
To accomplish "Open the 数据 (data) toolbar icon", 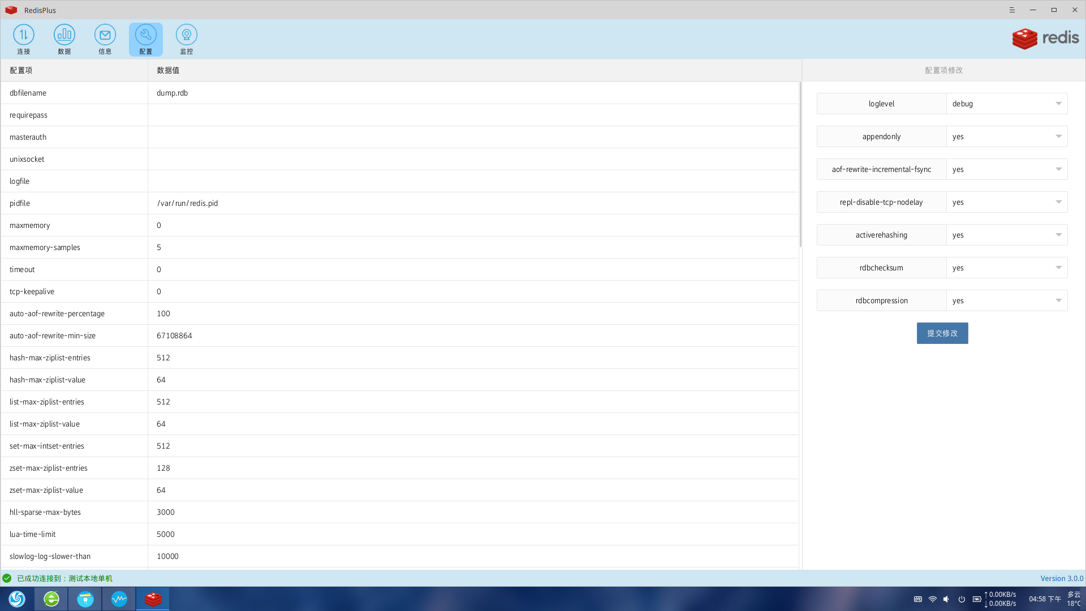I will [x=64, y=40].
